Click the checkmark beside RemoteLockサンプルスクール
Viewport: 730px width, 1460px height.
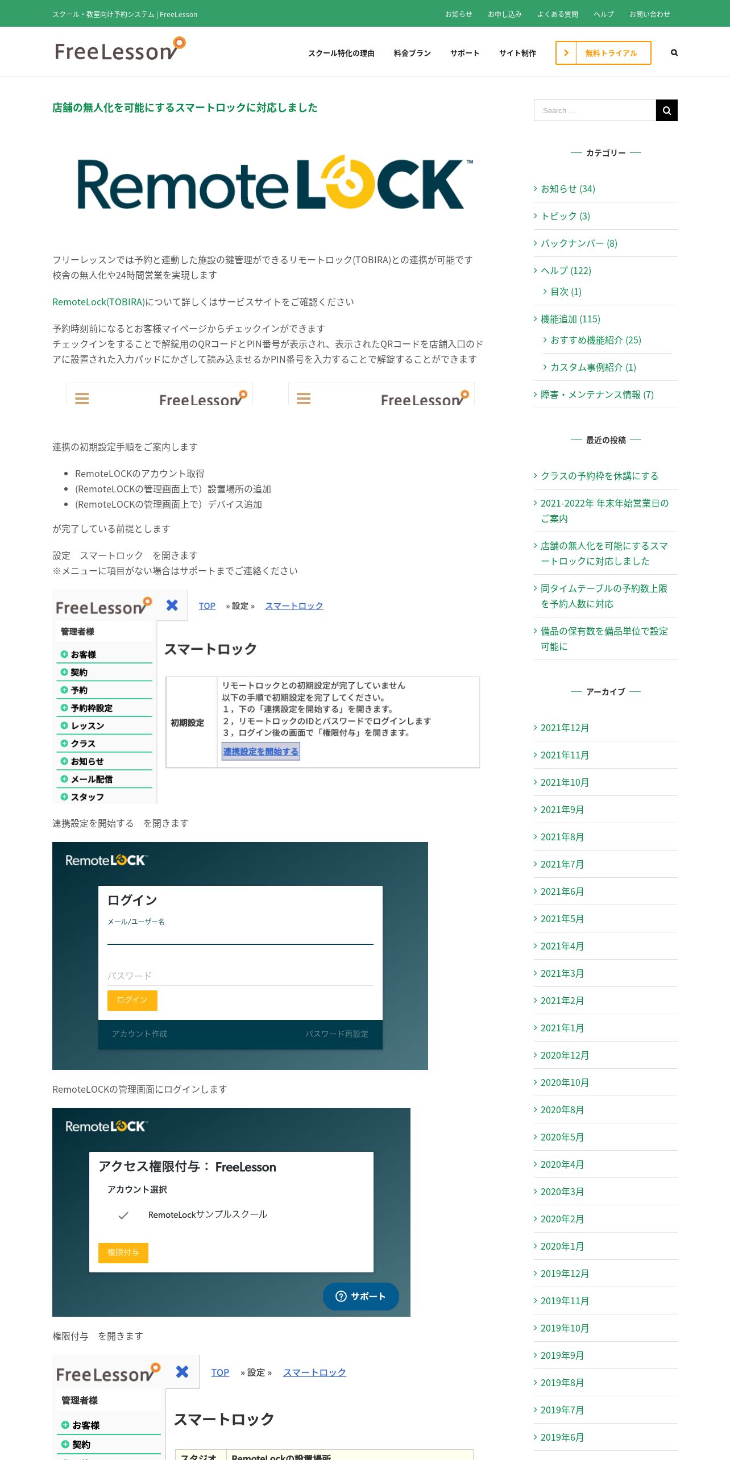coord(123,1216)
